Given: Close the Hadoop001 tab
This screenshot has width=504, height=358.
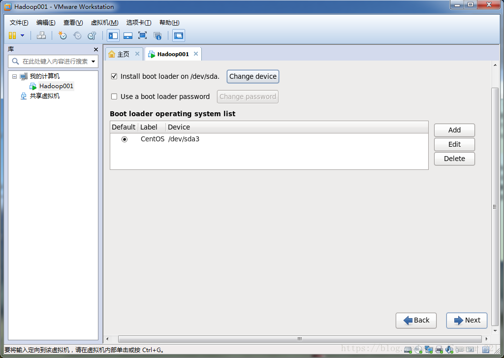Looking at the screenshot, I should pyautogui.click(x=196, y=54).
